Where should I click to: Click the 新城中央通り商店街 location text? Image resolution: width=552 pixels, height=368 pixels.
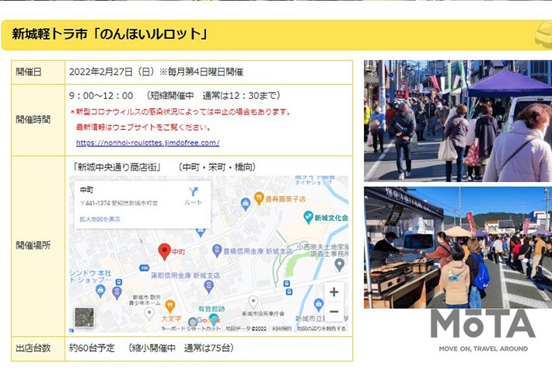click(x=117, y=167)
